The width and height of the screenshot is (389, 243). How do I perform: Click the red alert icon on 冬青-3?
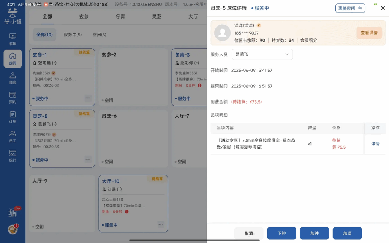tap(200, 85)
